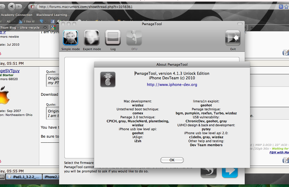The width and height of the screenshot is (289, 187).
Task: Click 'Dev Team members' text
Action: click(x=206, y=145)
